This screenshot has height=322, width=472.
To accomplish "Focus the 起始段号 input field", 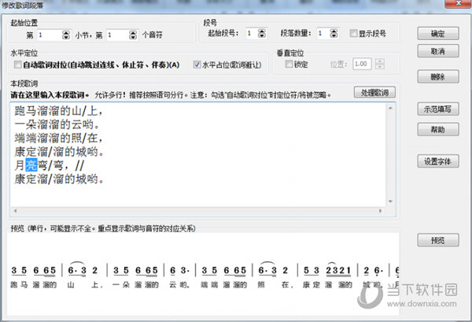I will (x=253, y=33).
